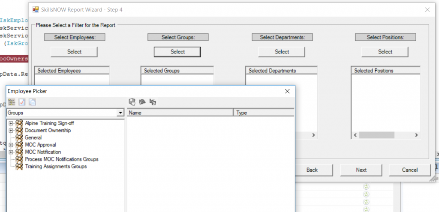The image size is (439, 212).
Task: Click the third icon above the Name column
Action: tap(153, 102)
